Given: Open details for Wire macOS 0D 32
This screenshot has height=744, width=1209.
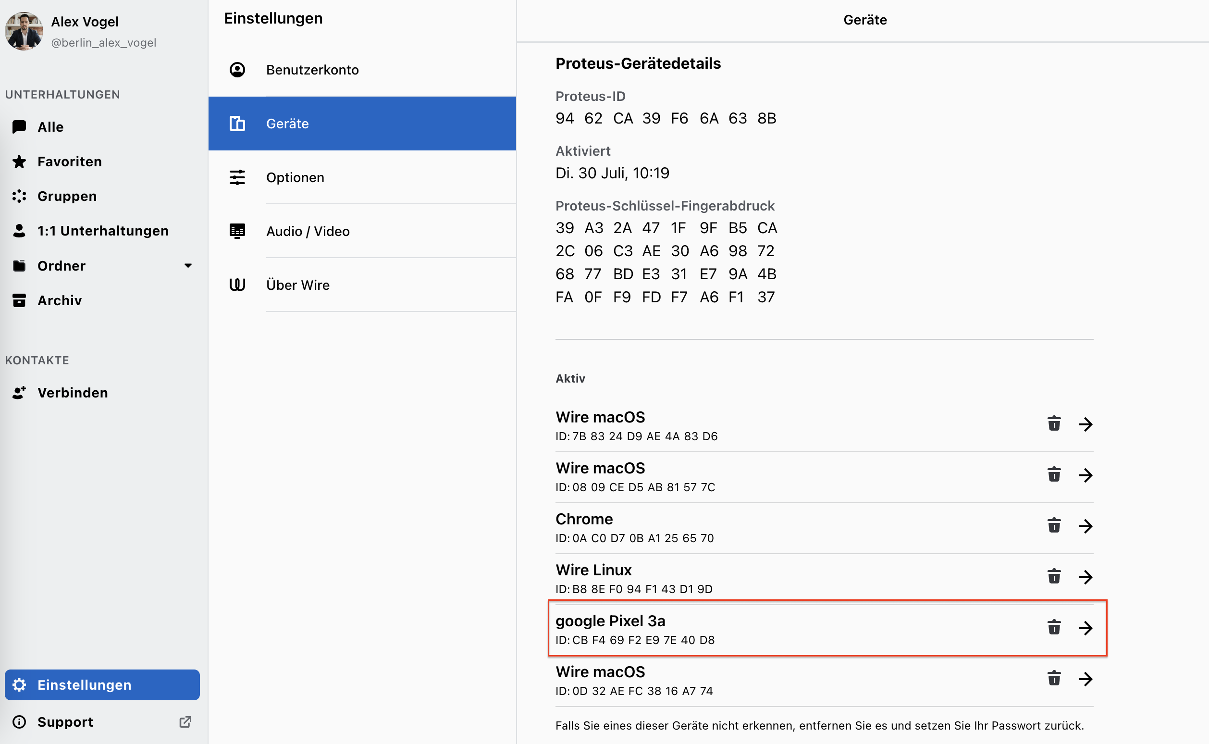Looking at the screenshot, I should click(1086, 679).
